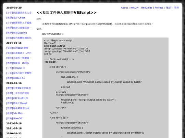Click the 'vbsEcho();' code line

[67, 103]
